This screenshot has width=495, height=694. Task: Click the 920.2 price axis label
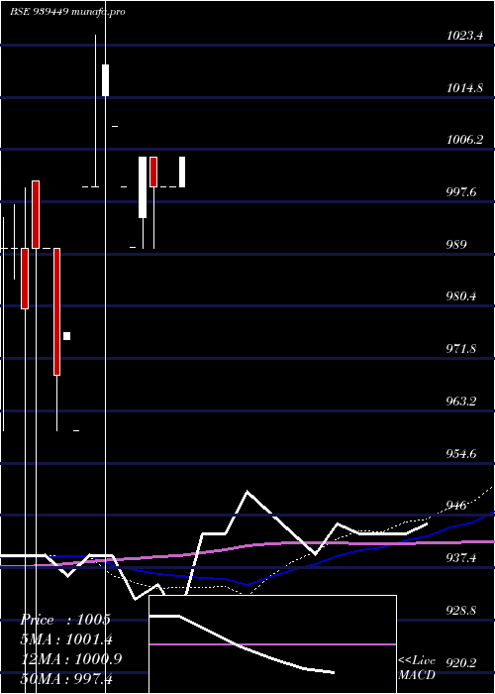[x=461, y=662]
